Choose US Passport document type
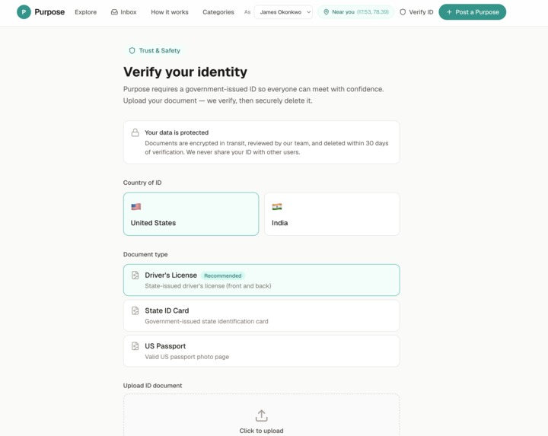This screenshot has width=548, height=436. [261, 351]
